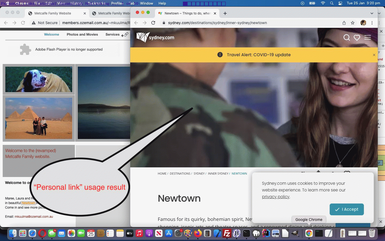This screenshot has width=385, height=241.
Task: Close first Metcalfe Family Website tab
Action: [85, 13]
